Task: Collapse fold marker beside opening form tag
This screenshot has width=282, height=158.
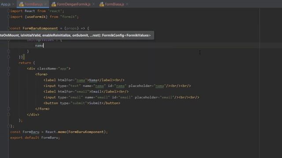Action: (8, 74)
